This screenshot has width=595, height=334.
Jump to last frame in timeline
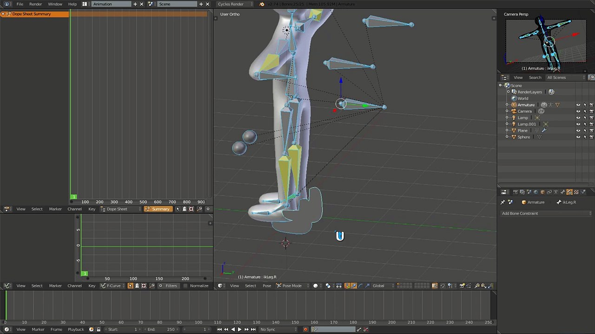pos(253,329)
